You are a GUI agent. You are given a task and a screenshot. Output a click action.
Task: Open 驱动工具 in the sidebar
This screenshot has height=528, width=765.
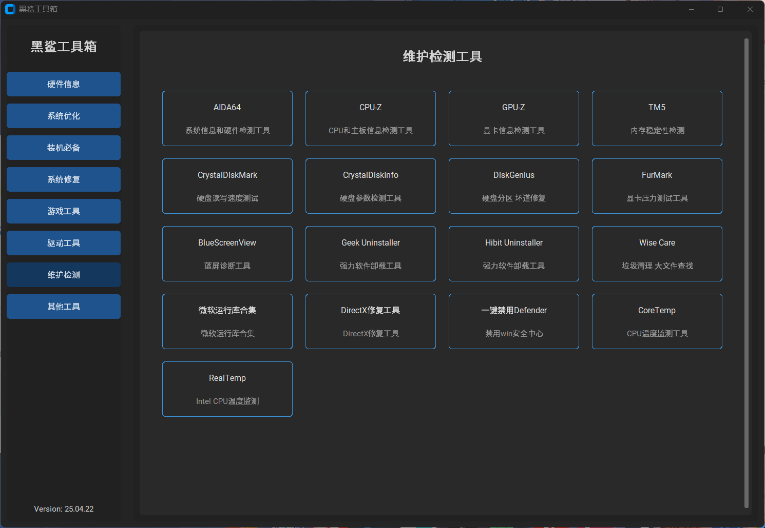(x=64, y=243)
